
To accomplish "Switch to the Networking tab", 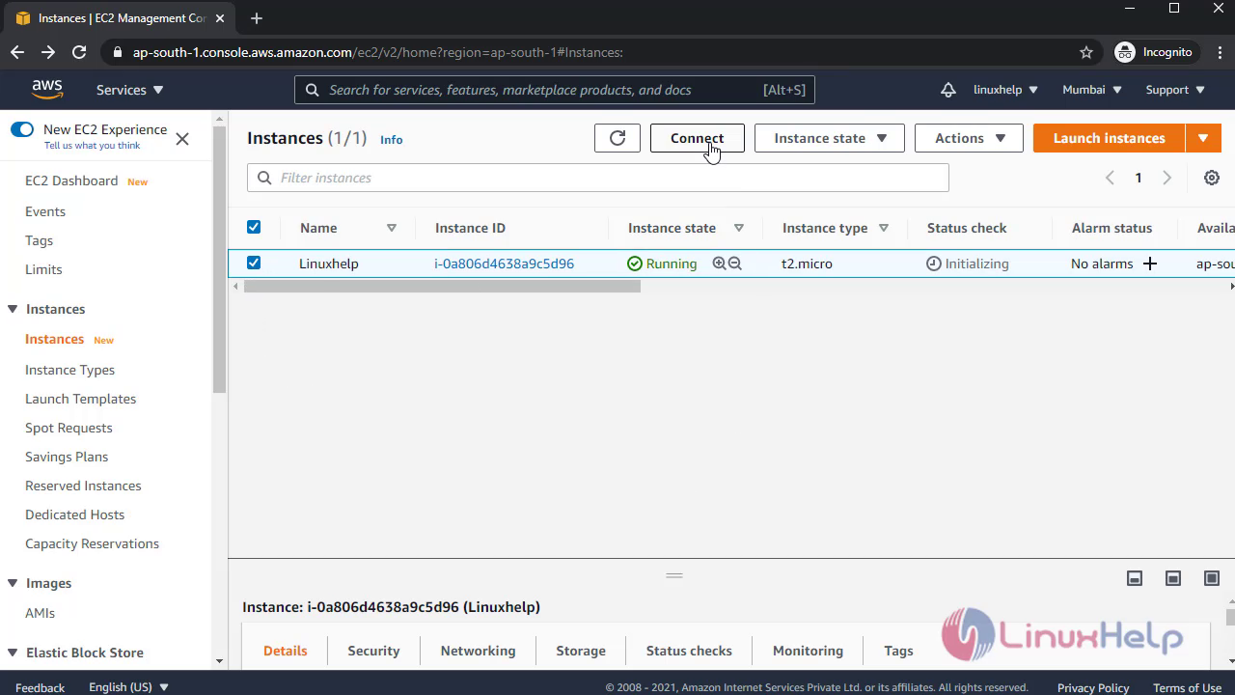I will 478,651.
